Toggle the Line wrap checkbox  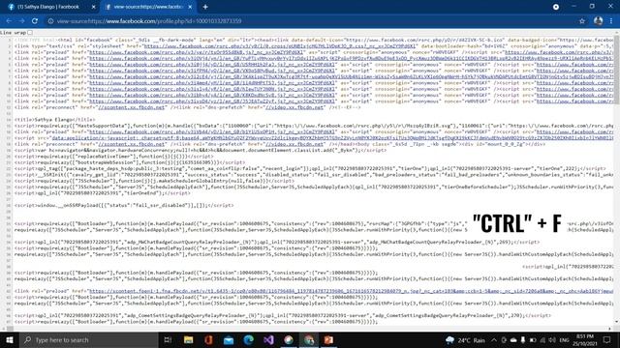(30, 33)
